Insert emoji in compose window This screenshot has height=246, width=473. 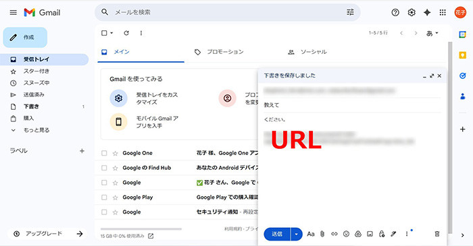(x=346, y=234)
